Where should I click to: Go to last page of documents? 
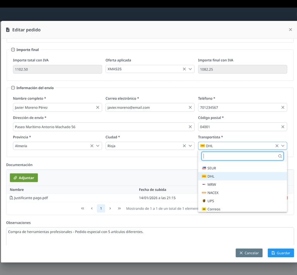point(119,209)
